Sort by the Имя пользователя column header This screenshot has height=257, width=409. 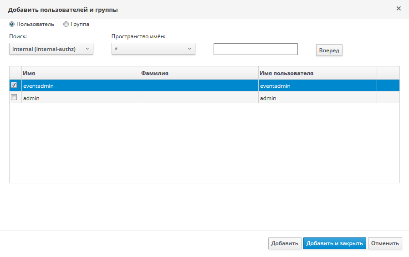317,73
